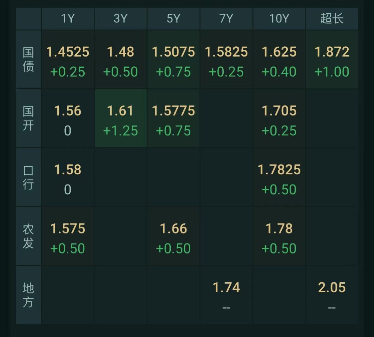Viewport: 374px width, 337px height.
Task: Select the 口行 row label
Action: 28,177
